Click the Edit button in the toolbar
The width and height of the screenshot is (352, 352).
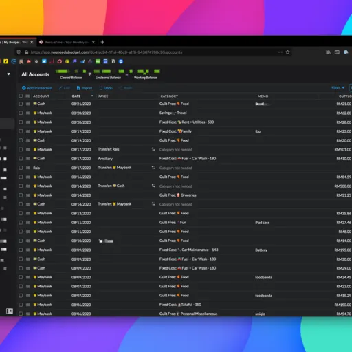tap(64, 88)
